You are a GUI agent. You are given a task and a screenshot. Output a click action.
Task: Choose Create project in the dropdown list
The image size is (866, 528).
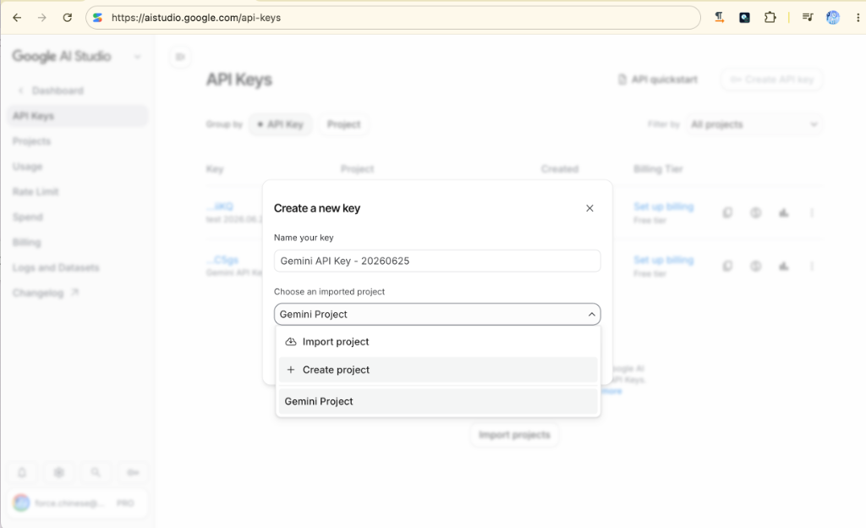[437, 370]
